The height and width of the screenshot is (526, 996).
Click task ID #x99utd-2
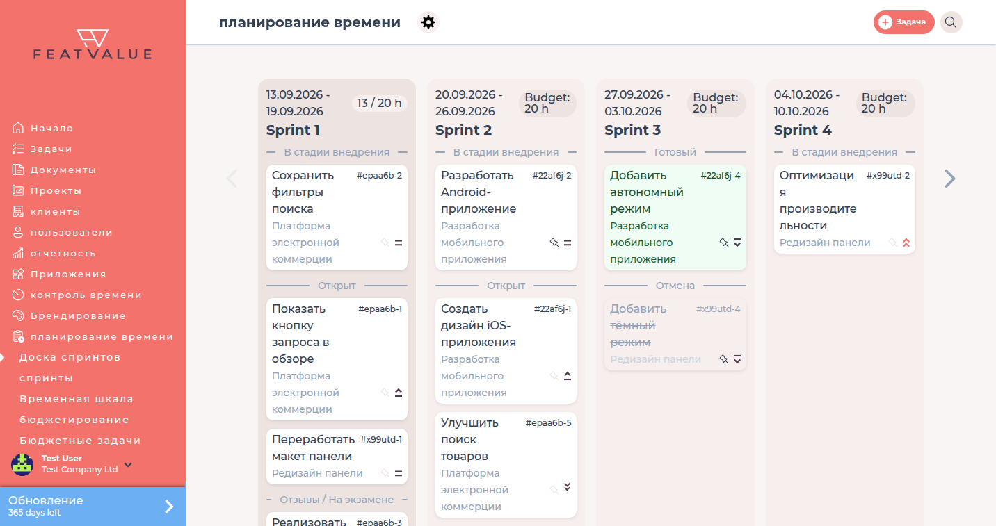[x=887, y=176]
